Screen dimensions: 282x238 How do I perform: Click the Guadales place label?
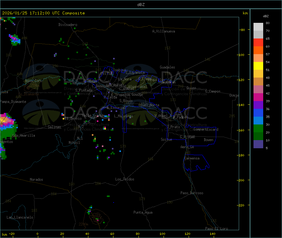tap(167, 67)
